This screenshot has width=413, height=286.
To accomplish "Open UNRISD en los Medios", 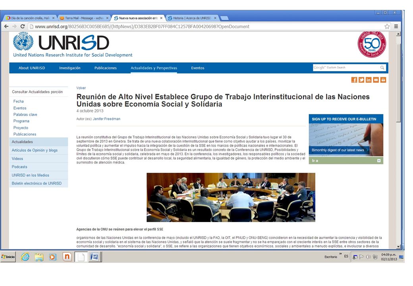I will point(39,175).
